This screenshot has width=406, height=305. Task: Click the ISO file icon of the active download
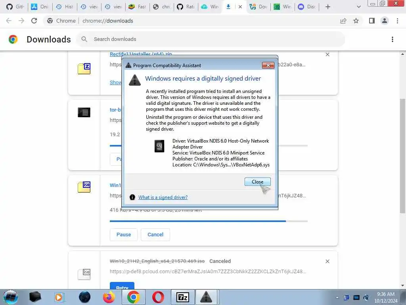[84, 187]
